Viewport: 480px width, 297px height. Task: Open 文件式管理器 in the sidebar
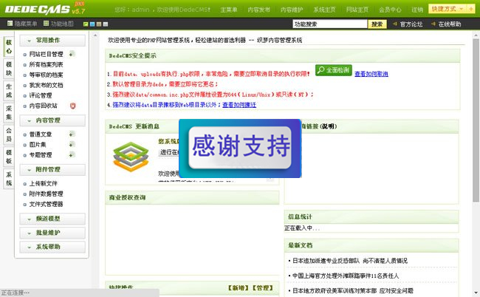(x=47, y=204)
